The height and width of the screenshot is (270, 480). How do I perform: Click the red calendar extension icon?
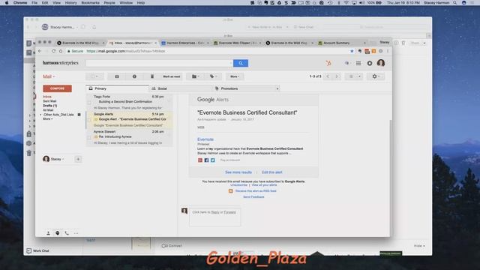point(367,51)
